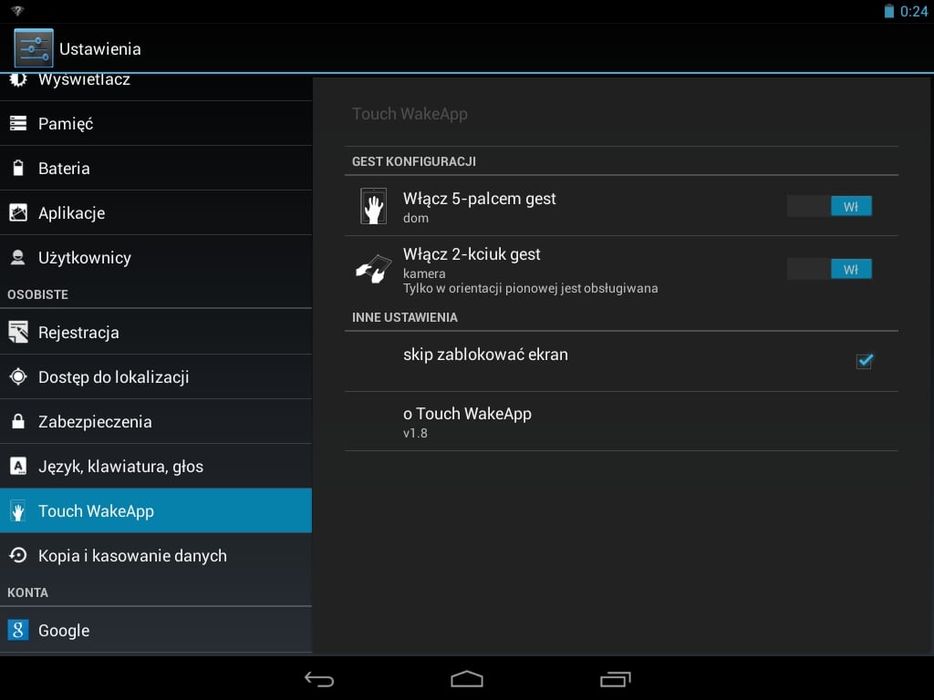934x700 pixels.
Task: Select Touch WakeApp sidebar entry
Action: (x=156, y=510)
